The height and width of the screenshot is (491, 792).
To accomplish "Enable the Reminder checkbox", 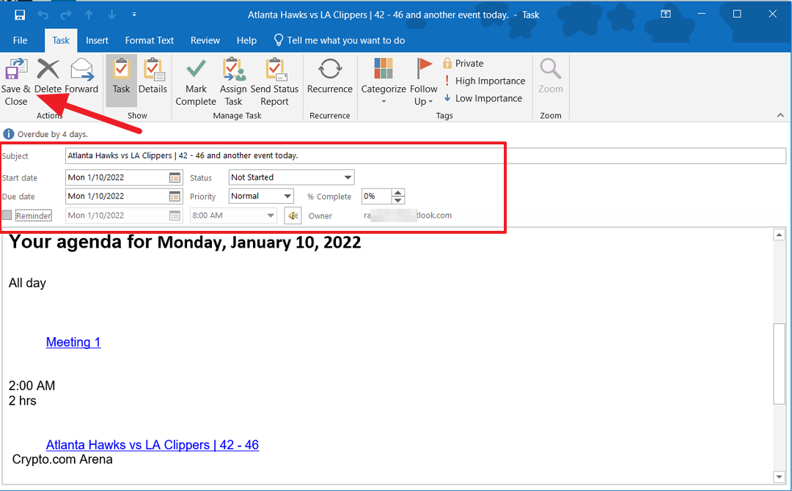I will [x=7, y=215].
